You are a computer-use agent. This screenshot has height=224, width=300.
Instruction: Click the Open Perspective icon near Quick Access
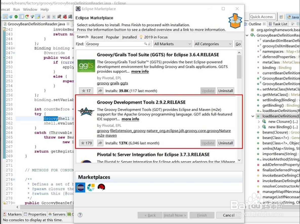click(281, 17)
